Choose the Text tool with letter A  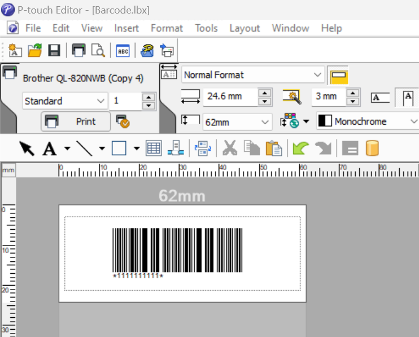click(50, 148)
